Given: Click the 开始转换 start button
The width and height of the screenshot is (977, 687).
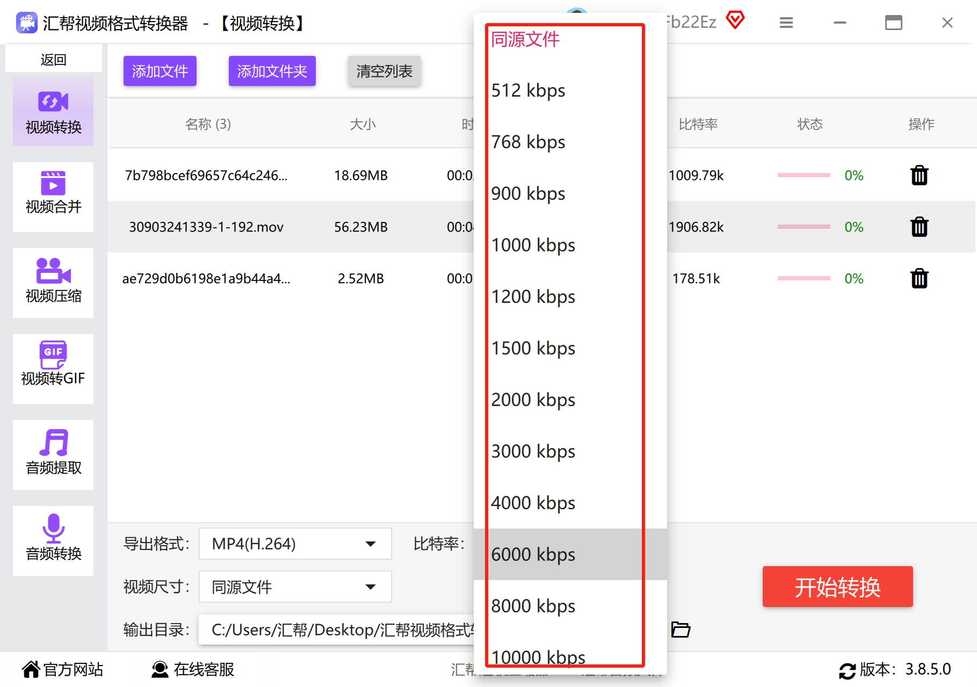Looking at the screenshot, I should click(837, 587).
